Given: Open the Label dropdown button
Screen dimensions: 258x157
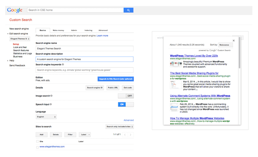Looking at the screenshot, I should pos(85,135).
